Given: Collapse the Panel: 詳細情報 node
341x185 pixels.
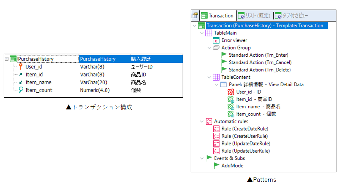Looking at the screenshot, I should 217,84.
